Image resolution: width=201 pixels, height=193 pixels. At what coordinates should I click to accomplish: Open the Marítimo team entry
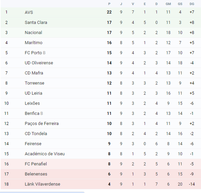point(33,43)
